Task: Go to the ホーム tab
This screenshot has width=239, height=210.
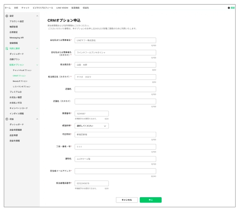Action: [x=8, y=8]
